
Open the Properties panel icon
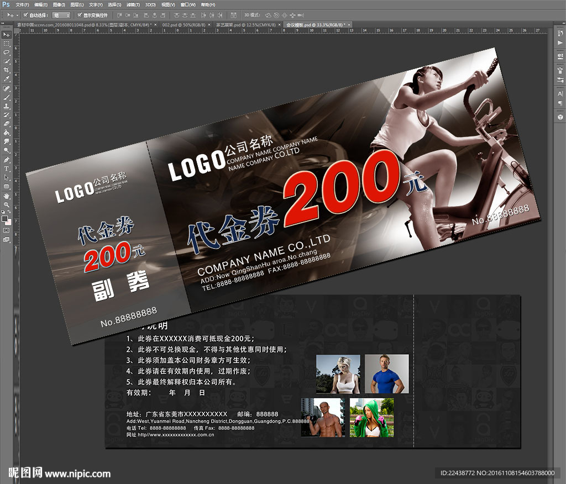point(560,56)
